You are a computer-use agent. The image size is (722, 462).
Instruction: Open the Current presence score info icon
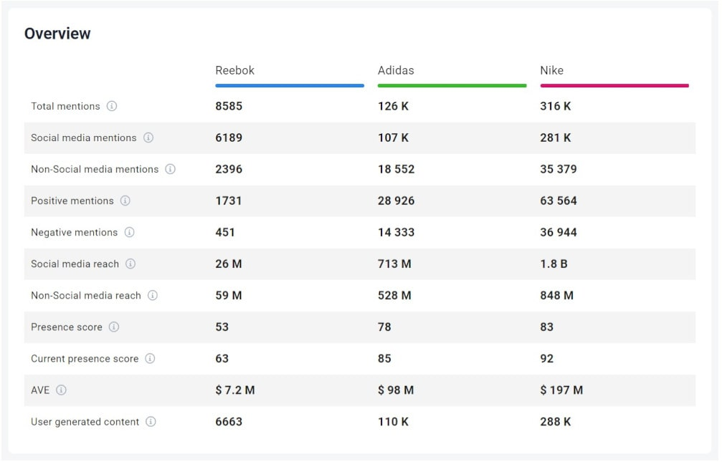pos(151,358)
